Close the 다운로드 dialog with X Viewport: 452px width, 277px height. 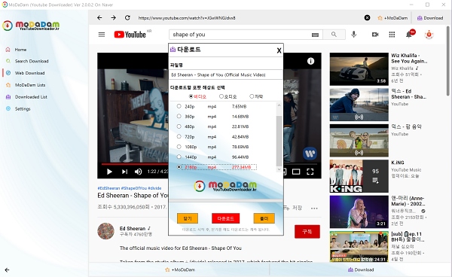pos(279,50)
